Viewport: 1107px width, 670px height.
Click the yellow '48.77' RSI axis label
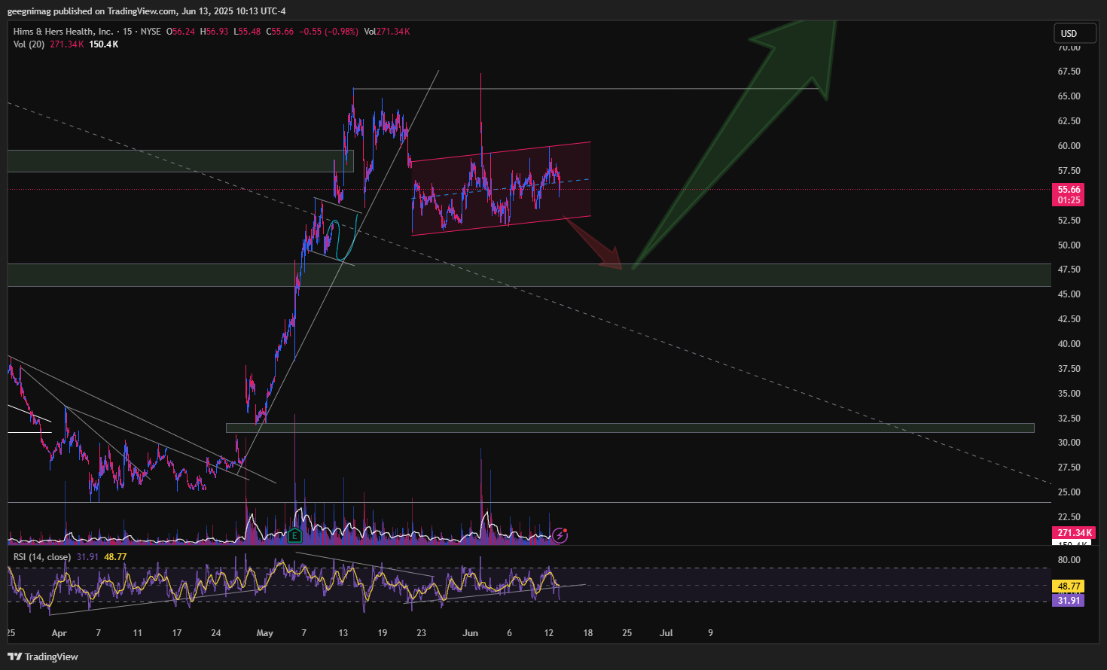point(1069,586)
